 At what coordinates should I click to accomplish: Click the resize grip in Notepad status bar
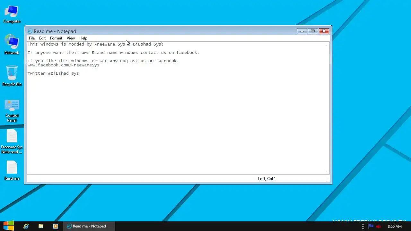(x=328, y=180)
